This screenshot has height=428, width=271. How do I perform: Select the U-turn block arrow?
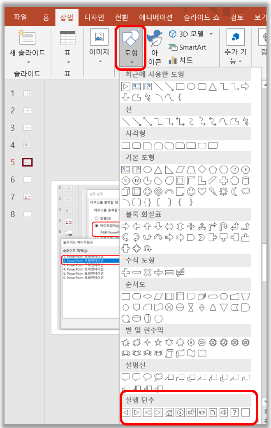click(224, 226)
